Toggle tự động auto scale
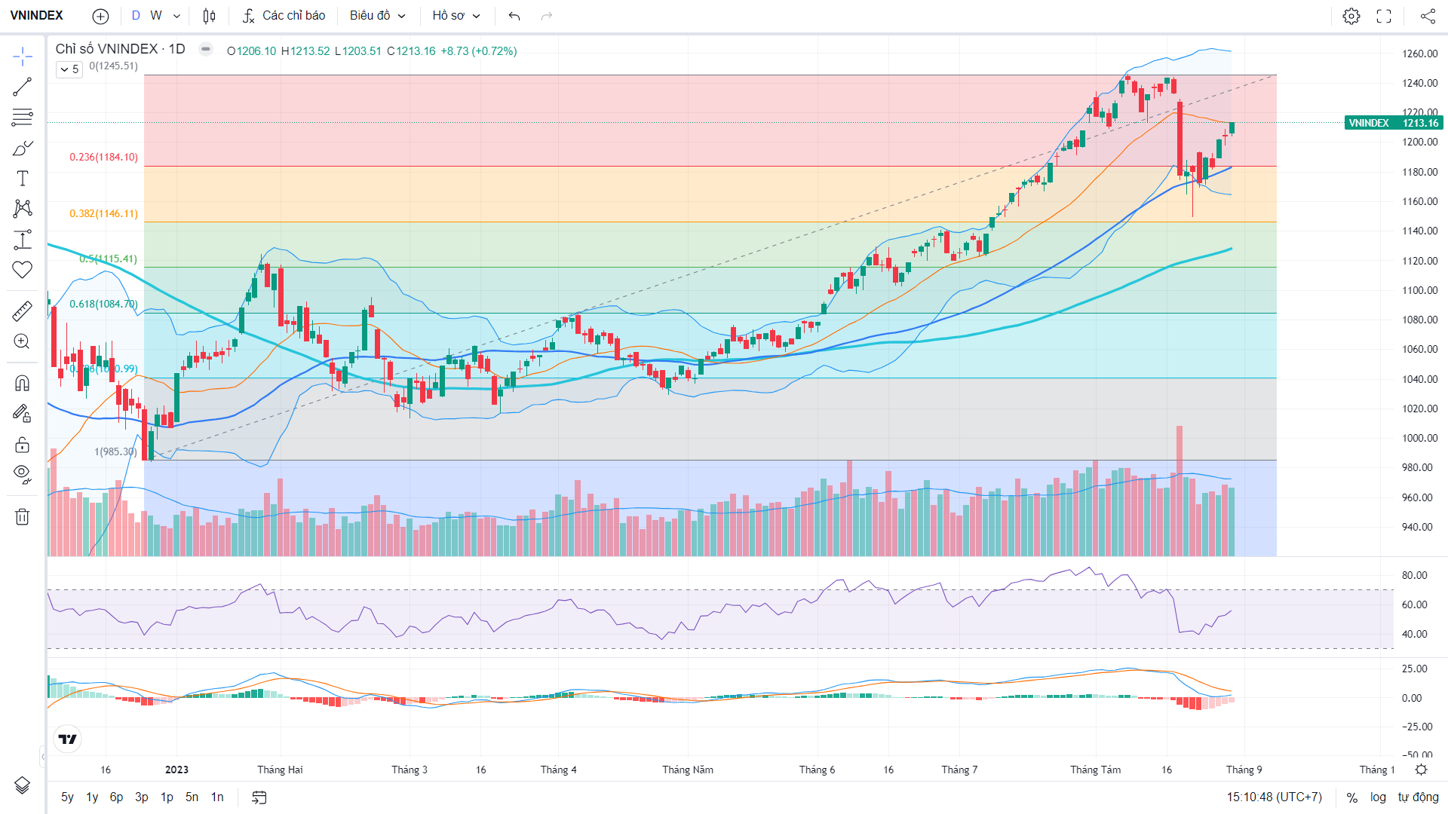The image size is (1448, 814). pos(1418,797)
